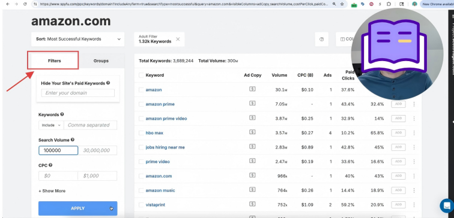Check the box for amazon music

click(141, 190)
